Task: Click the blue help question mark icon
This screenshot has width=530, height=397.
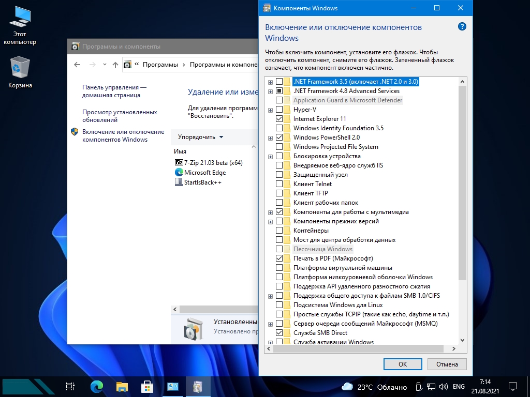Action: tap(462, 27)
